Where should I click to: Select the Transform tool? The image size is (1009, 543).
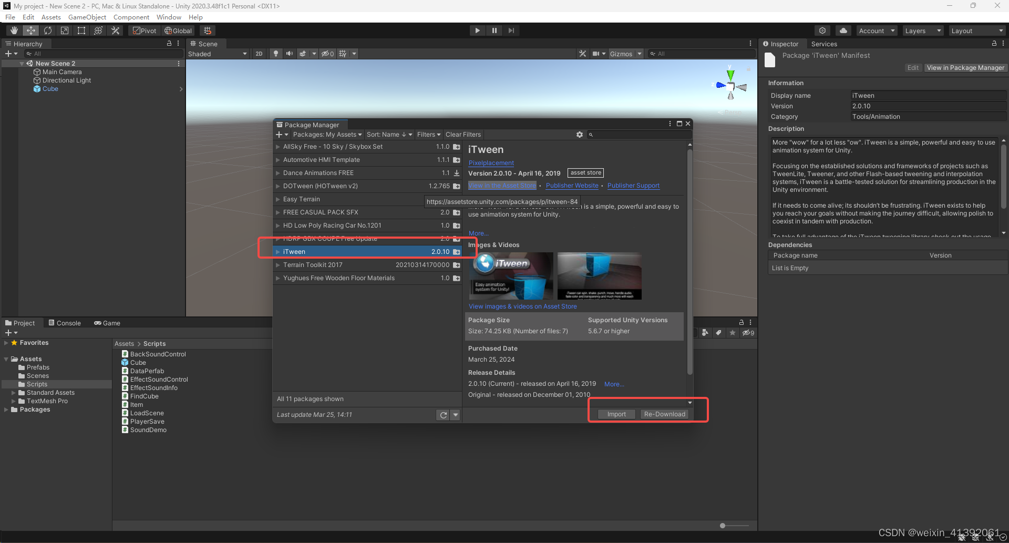click(x=98, y=30)
